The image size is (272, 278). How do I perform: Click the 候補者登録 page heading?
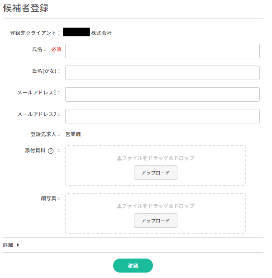click(26, 8)
